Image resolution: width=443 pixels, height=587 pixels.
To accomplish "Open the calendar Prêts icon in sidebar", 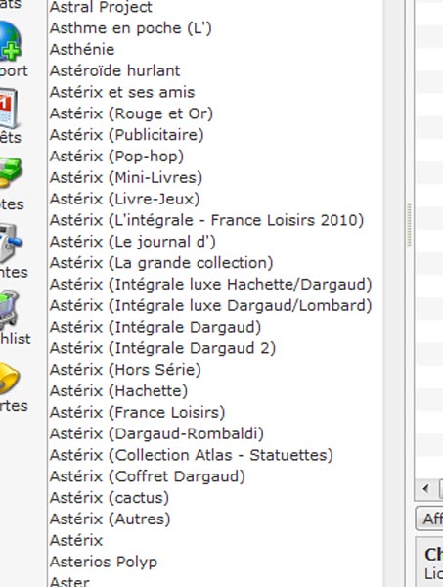I will click(8, 109).
